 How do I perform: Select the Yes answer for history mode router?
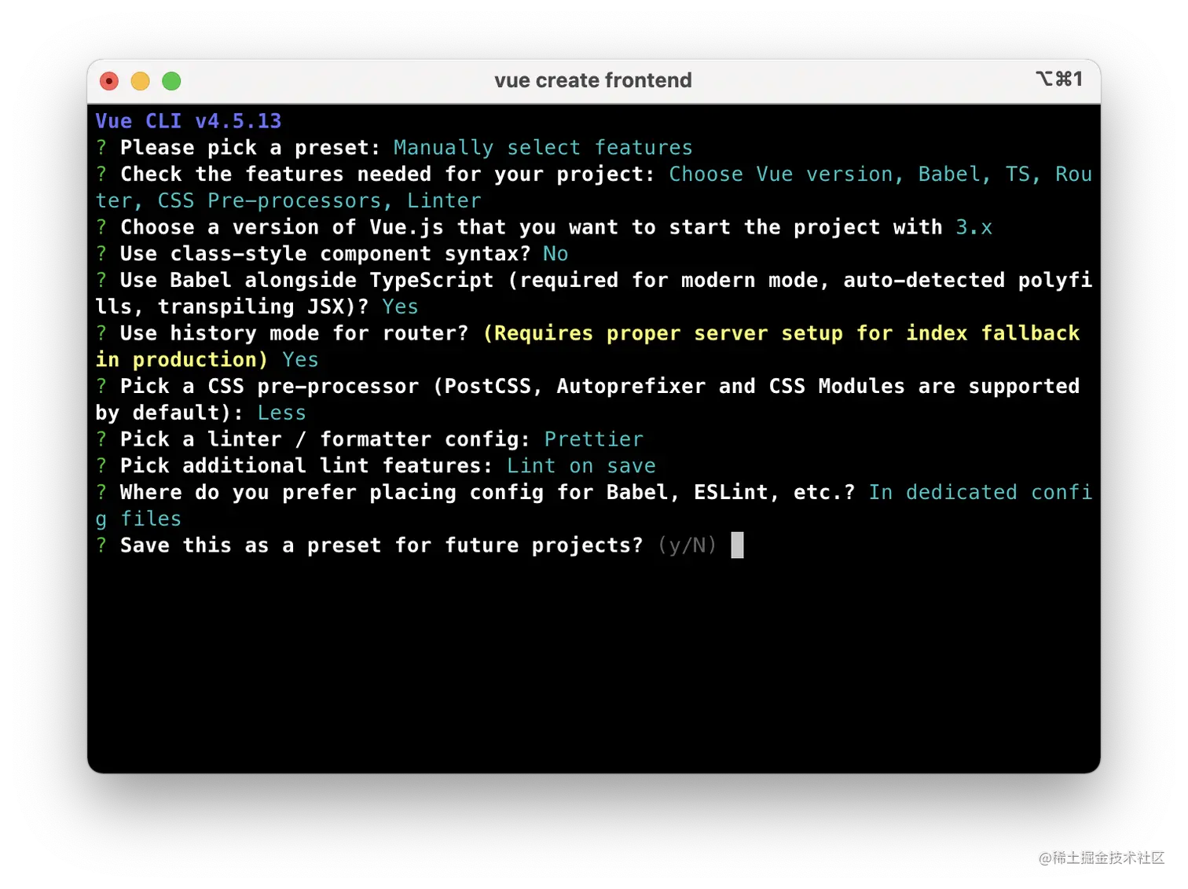(x=300, y=359)
